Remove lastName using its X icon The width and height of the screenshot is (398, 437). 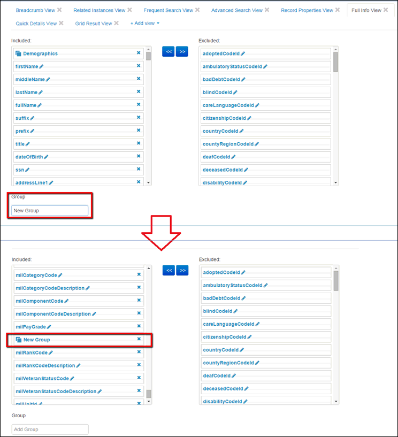139,92
